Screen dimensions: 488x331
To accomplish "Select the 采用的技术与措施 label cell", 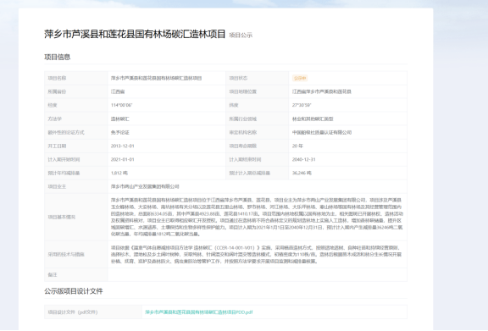I will pos(76,255).
